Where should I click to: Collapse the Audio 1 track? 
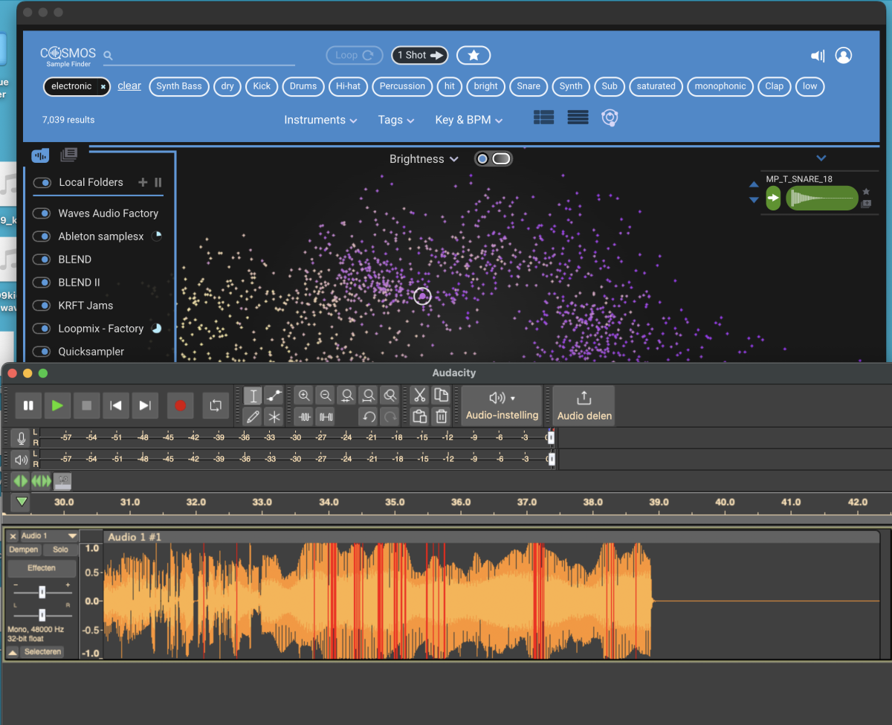pos(13,652)
